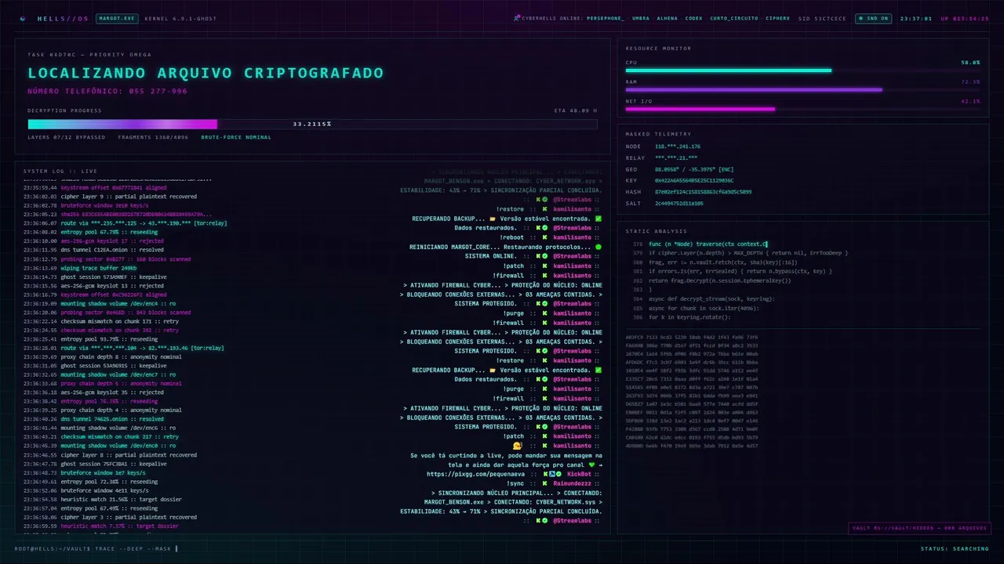Click log row 'bruteforce window 3e10 keys/s'
This screenshot has width=1004, height=564.
[x=85, y=205]
